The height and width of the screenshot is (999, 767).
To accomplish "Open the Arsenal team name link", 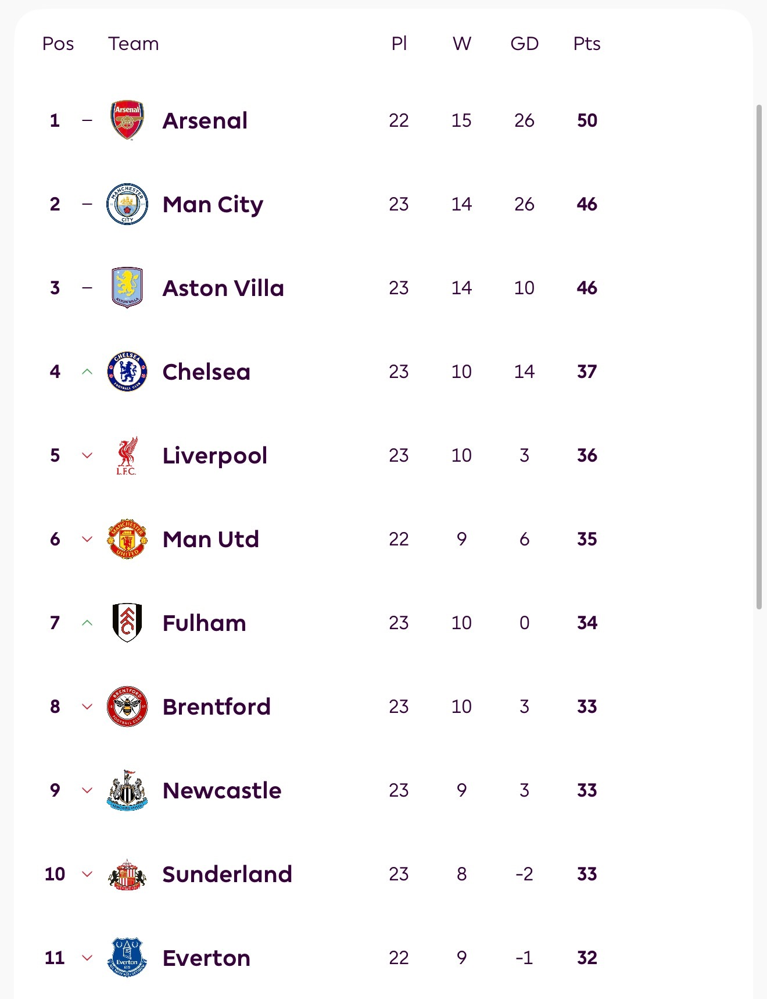I will click(x=205, y=121).
